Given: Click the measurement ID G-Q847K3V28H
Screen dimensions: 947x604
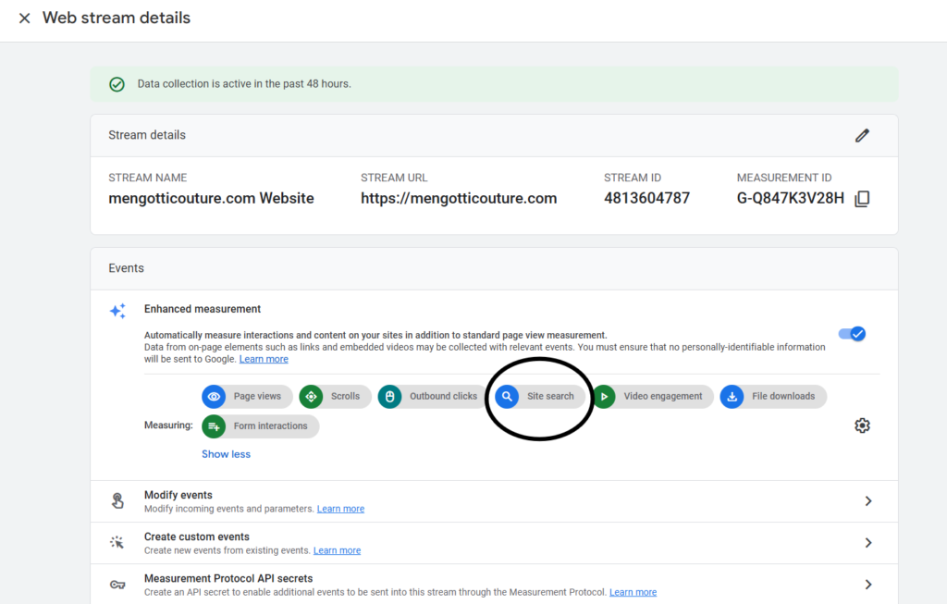Looking at the screenshot, I should tap(791, 199).
